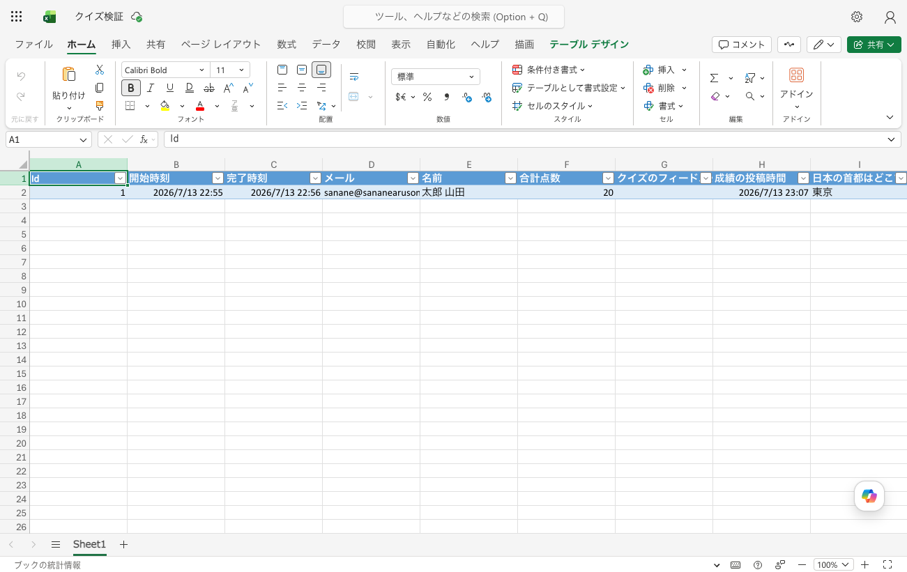Open filter dropdown for 合計点数 column

coord(608,178)
